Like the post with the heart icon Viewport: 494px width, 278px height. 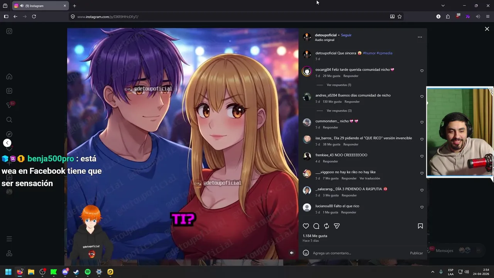(x=306, y=226)
